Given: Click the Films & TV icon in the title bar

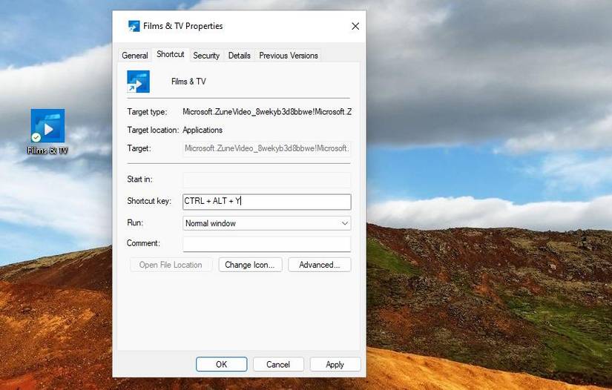Looking at the screenshot, I should tap(134, 26).
